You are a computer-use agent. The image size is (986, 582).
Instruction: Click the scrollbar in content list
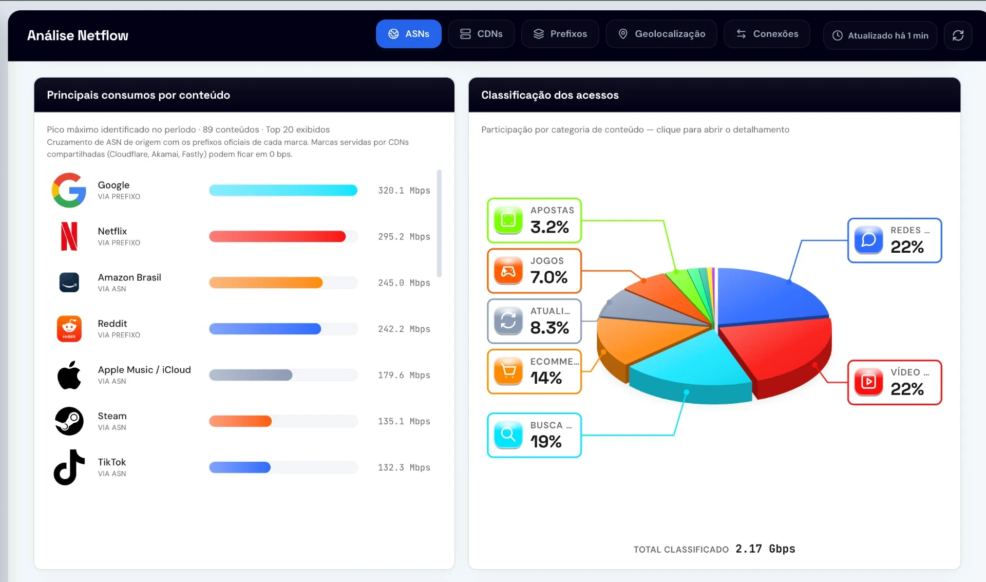(439, 223)
